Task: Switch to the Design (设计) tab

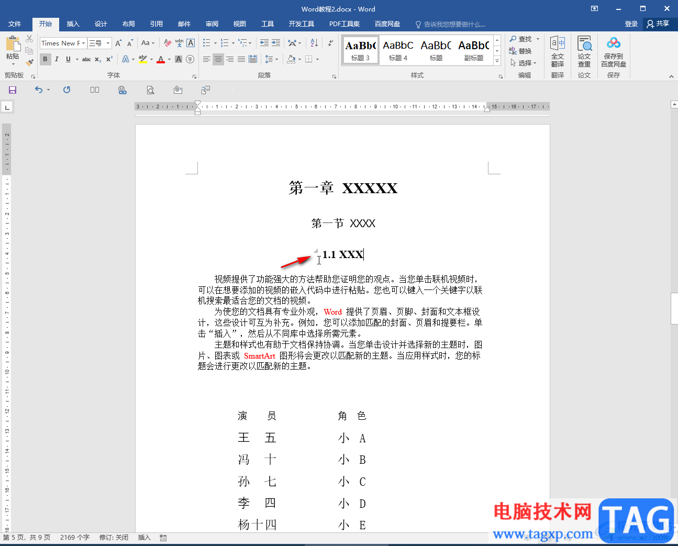Action: pos(101,24)
